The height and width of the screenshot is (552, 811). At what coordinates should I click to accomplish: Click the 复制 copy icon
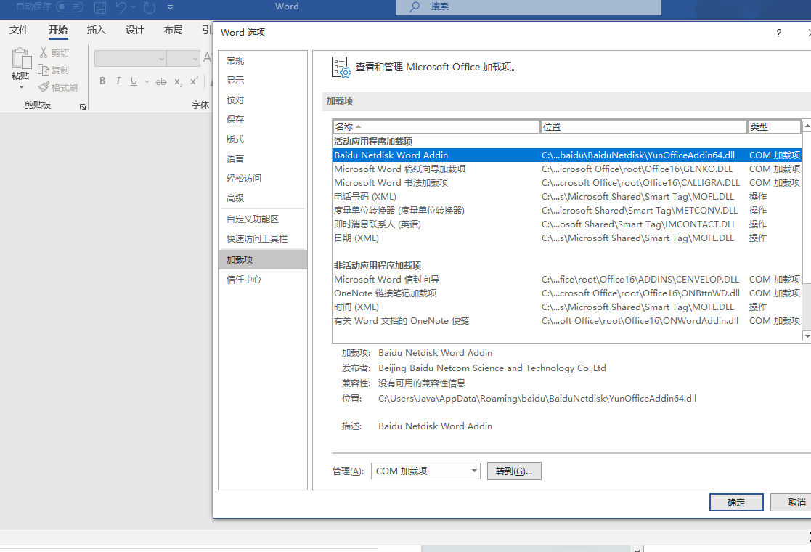pyautogui.click(x=44, y=70)
